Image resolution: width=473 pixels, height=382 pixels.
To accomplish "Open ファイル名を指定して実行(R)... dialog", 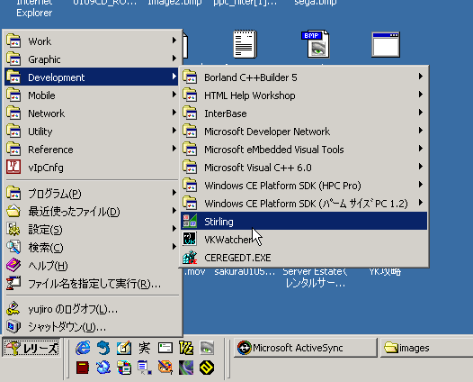I will pyautogui.click(x=92, y=283).
